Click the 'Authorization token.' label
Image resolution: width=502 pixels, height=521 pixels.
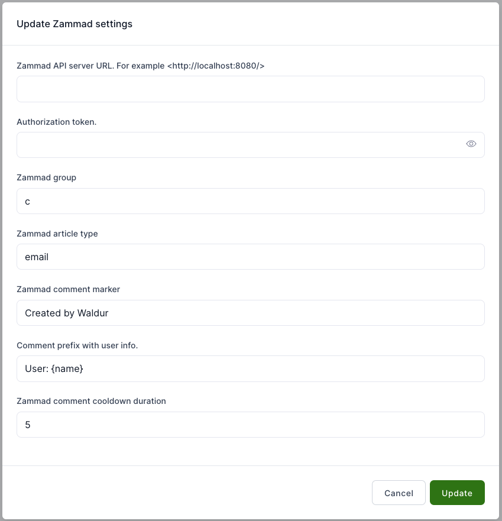click(x=56, y=122)
